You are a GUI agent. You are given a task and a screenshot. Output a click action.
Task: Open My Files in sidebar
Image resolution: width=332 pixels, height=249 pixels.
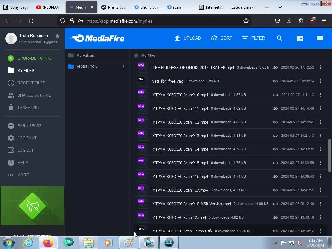coord(21,70)
